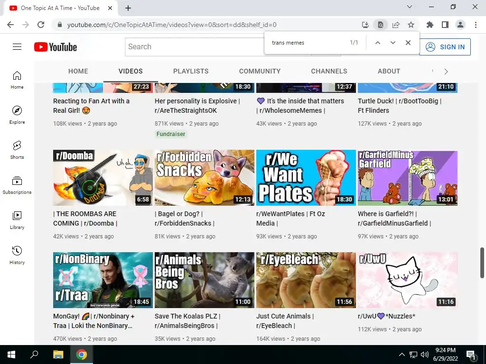The height and width of the screenshot is (364, 486).
Task: Open Shorts in the sidebar
Action: coord(17,150)
